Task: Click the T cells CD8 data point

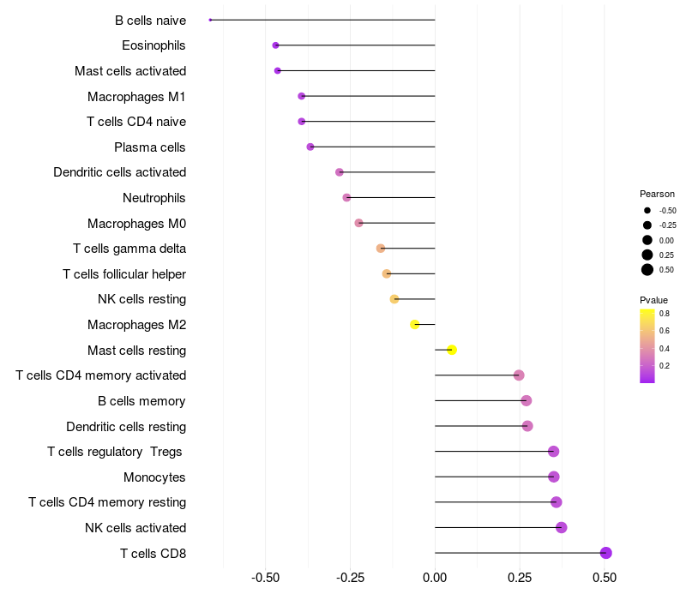Action: 605,553
